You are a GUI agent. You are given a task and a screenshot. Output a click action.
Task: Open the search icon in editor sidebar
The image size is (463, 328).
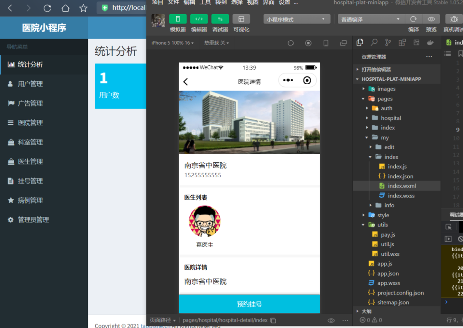pyautogui.click(x=374, y=43)
